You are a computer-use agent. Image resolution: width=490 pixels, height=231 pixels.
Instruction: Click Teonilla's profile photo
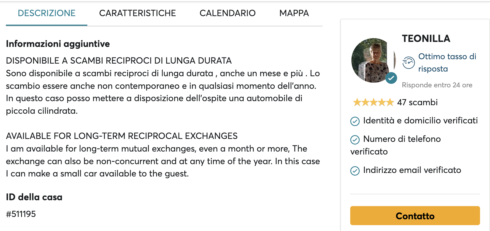tap(372, 60)
